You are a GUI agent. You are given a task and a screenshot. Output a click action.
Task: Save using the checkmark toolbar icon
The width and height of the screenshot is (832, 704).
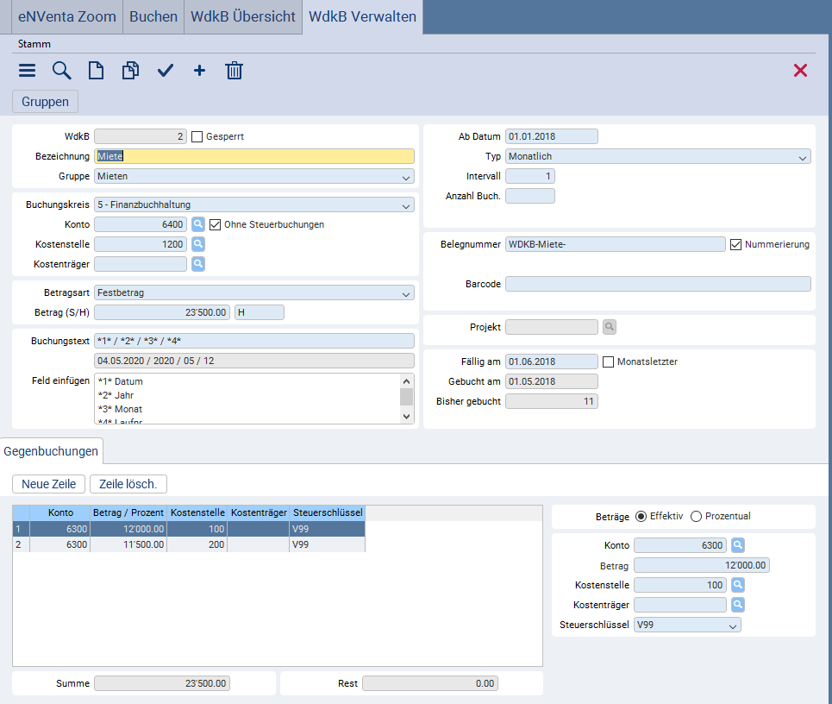pos(166,71)
